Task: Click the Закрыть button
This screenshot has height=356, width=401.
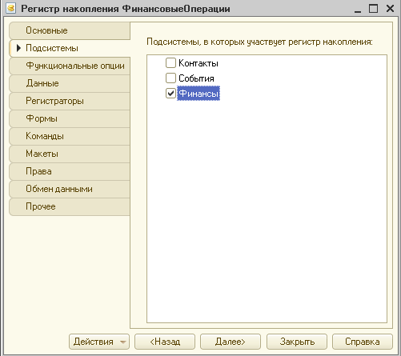Action: pyautogui.click(x=297, y=342)
